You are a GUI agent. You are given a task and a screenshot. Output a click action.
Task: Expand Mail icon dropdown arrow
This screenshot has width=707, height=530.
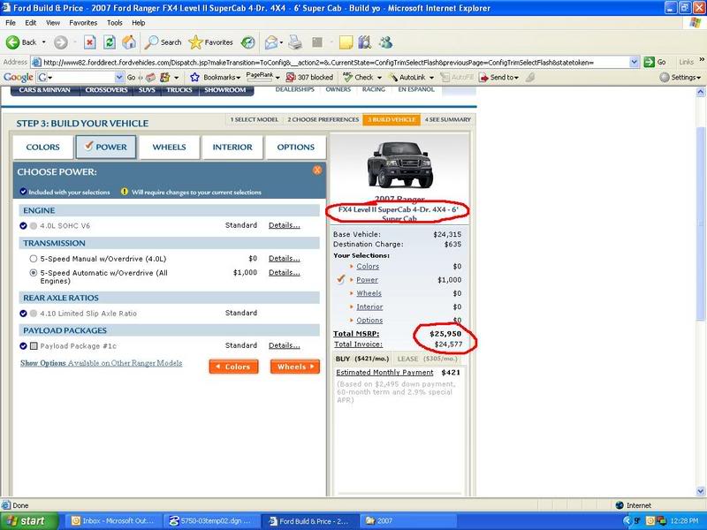pos(281,42)
